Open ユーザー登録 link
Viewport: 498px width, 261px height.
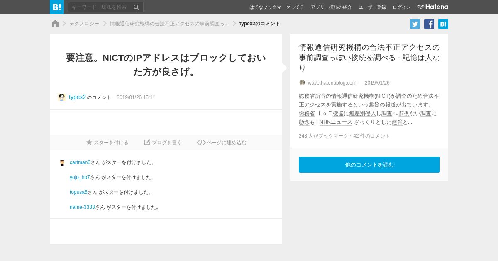point(372,7)
